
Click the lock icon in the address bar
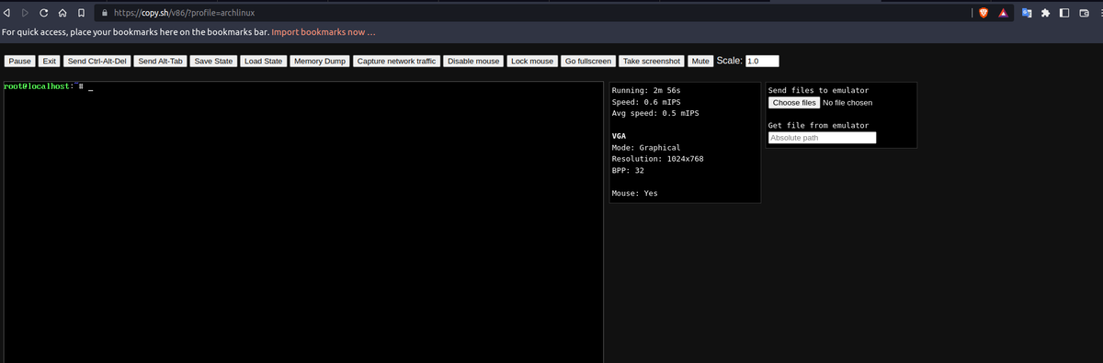click(104, 13)
